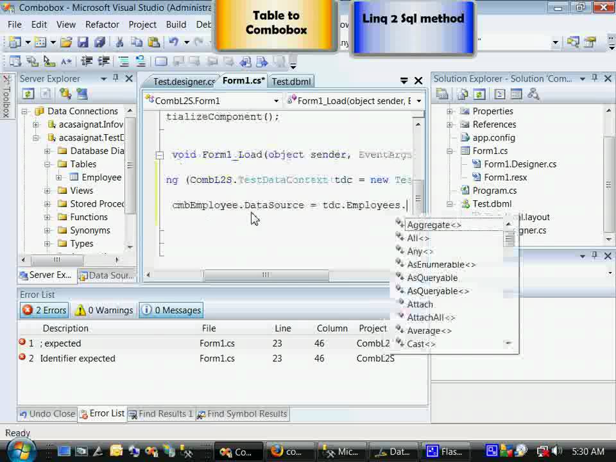Click Connect to Server icon in Server Explorer

point(81,94)
